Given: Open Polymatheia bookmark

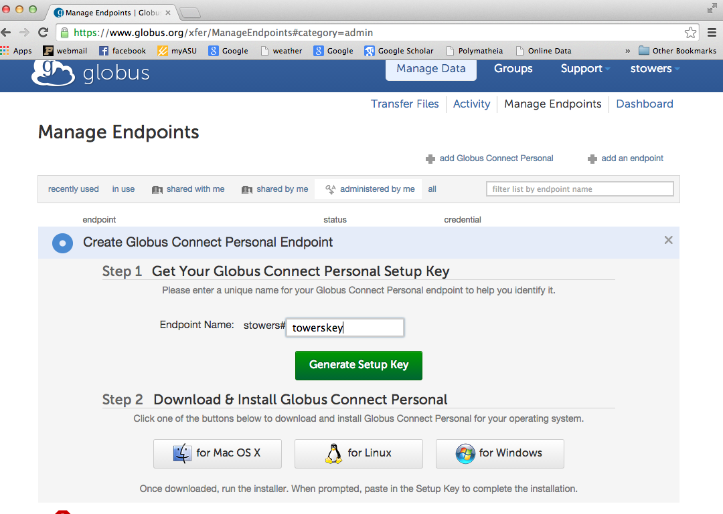Looking at the screenshot, I should coord(475,51).
